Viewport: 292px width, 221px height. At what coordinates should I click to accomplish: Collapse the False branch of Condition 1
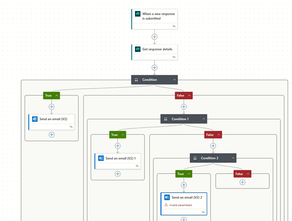coord(219,135)
